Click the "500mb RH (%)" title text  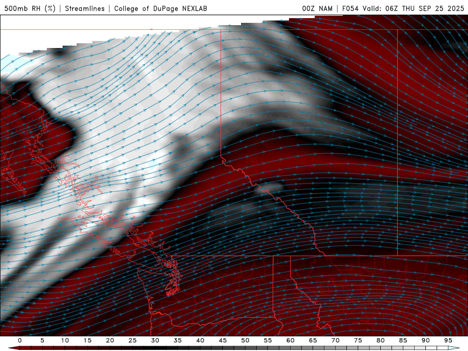click(x=30, y=8)
